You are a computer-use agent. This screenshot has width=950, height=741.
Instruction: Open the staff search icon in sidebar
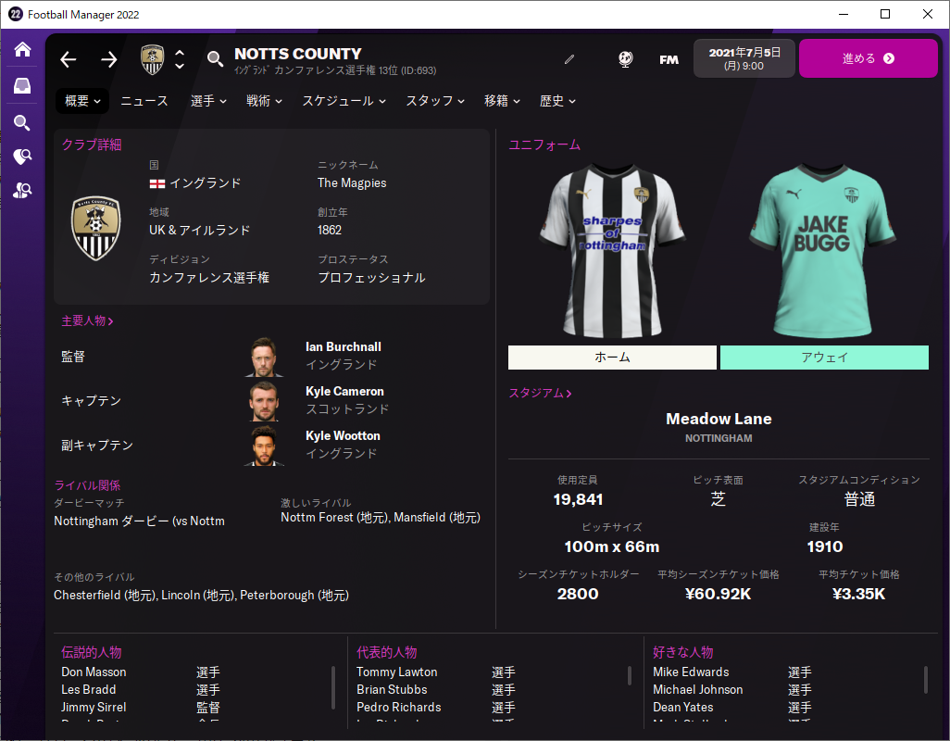click(22, 191)
